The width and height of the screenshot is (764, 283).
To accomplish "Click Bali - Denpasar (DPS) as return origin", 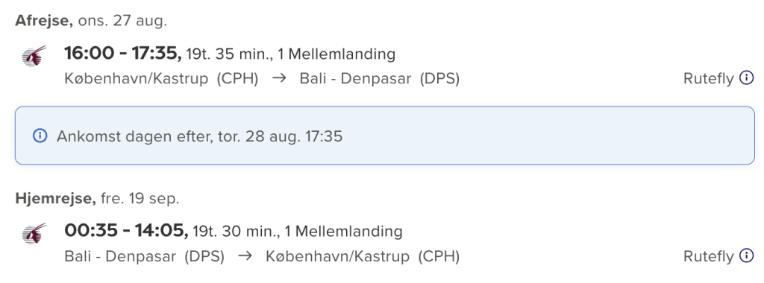I will 144,256.
